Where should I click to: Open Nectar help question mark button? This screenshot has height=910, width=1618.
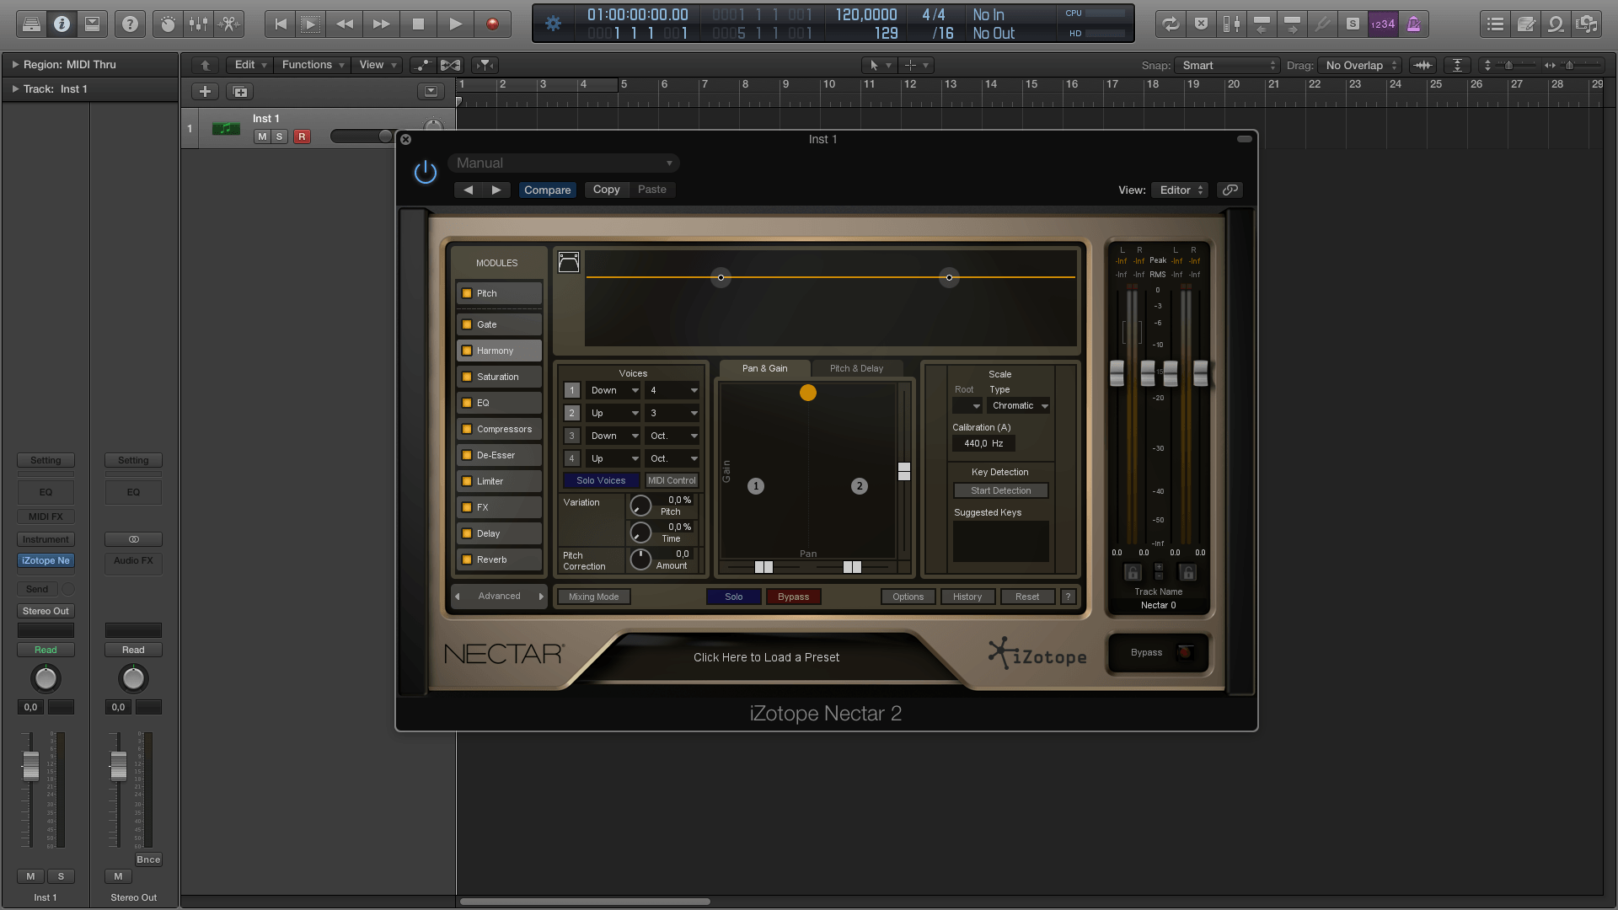(1069, 597)
